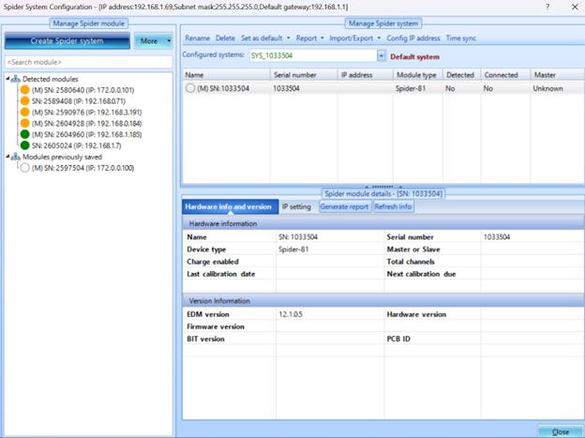Collapse the Modules previously saved node

pos(7,157)
